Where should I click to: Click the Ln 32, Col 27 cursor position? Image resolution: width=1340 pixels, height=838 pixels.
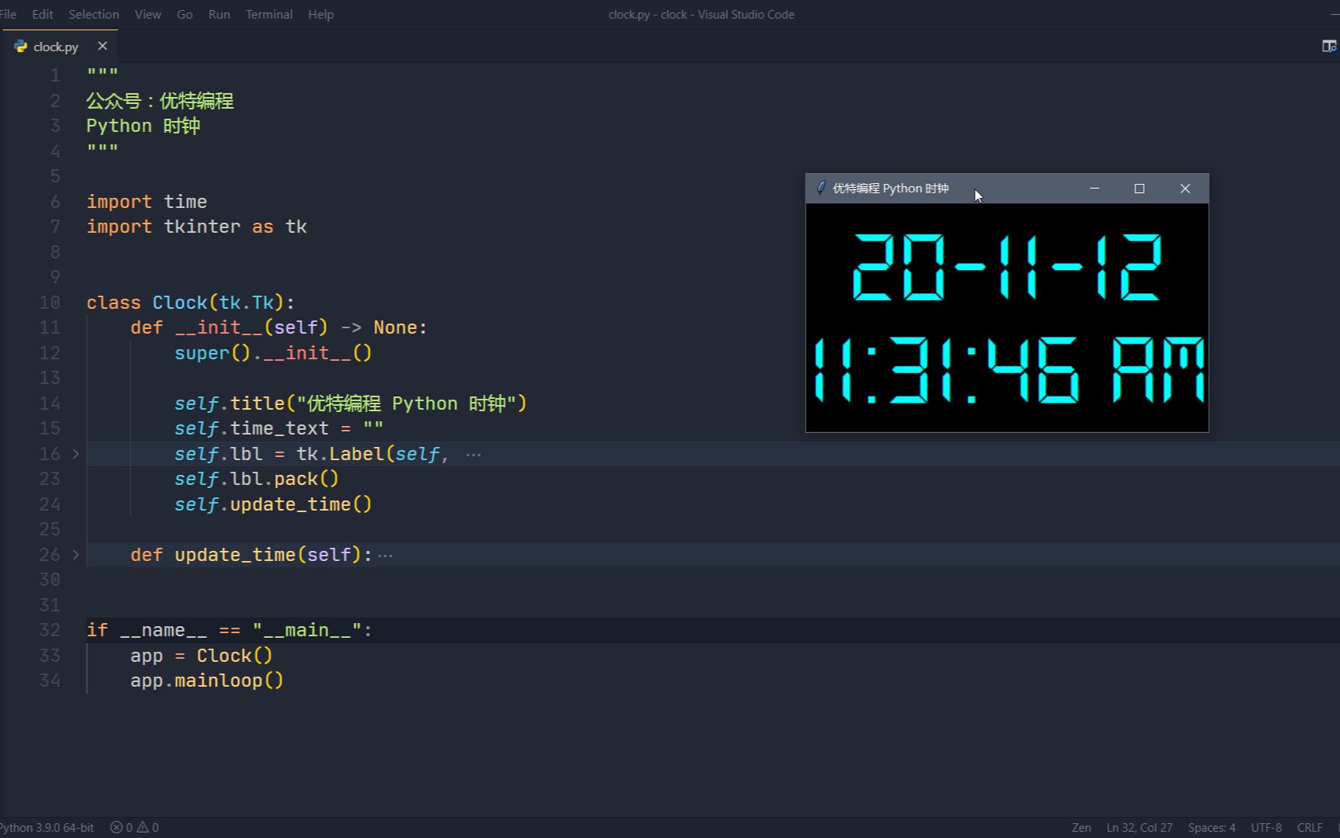[1139, 827]
